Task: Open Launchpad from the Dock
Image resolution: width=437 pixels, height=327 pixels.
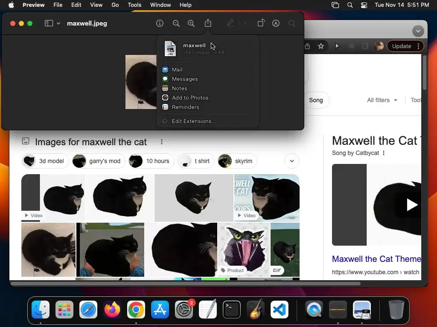Action: (64, 310)
